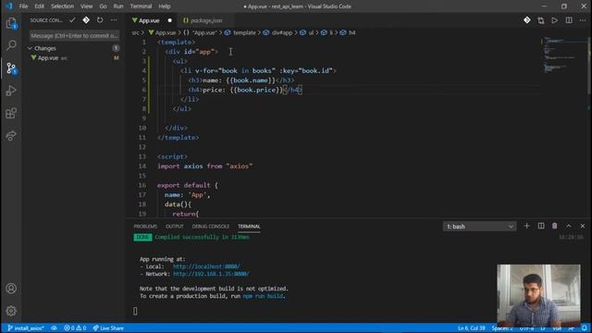Select the Terminal panel tab
The image size is (592, 333).
tap(249, 226)
